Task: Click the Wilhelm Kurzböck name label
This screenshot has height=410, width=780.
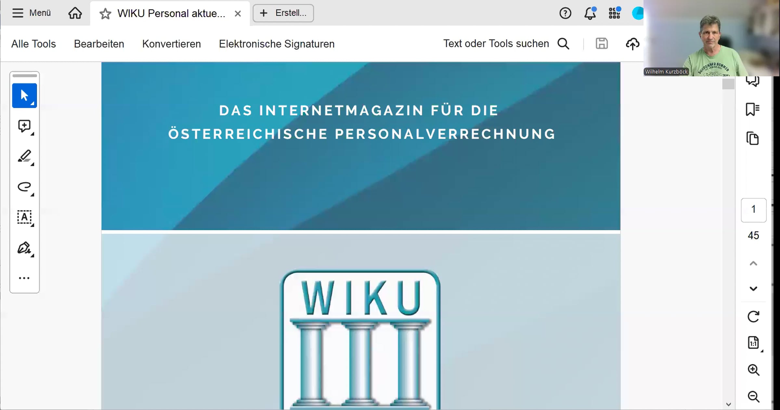Action: pos(666,72)
